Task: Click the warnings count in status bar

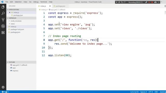Action: tap(7, 92)
